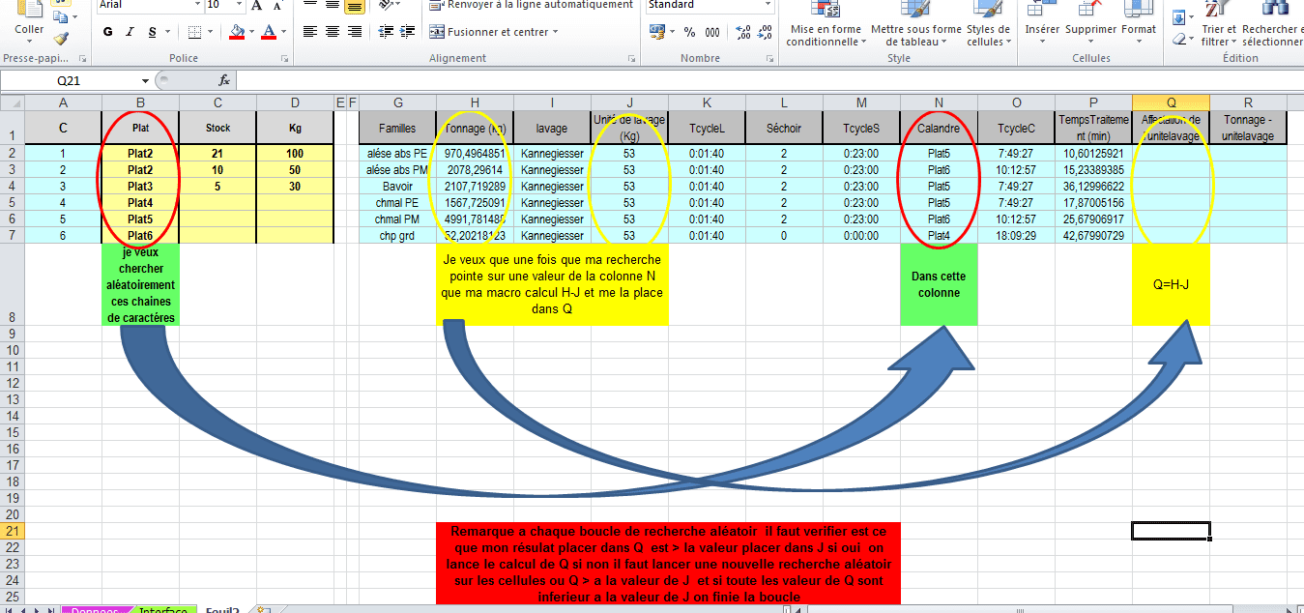The image size is (1304, 613).
Task: Click the insert function fx icon
Action: click(224, 80)
